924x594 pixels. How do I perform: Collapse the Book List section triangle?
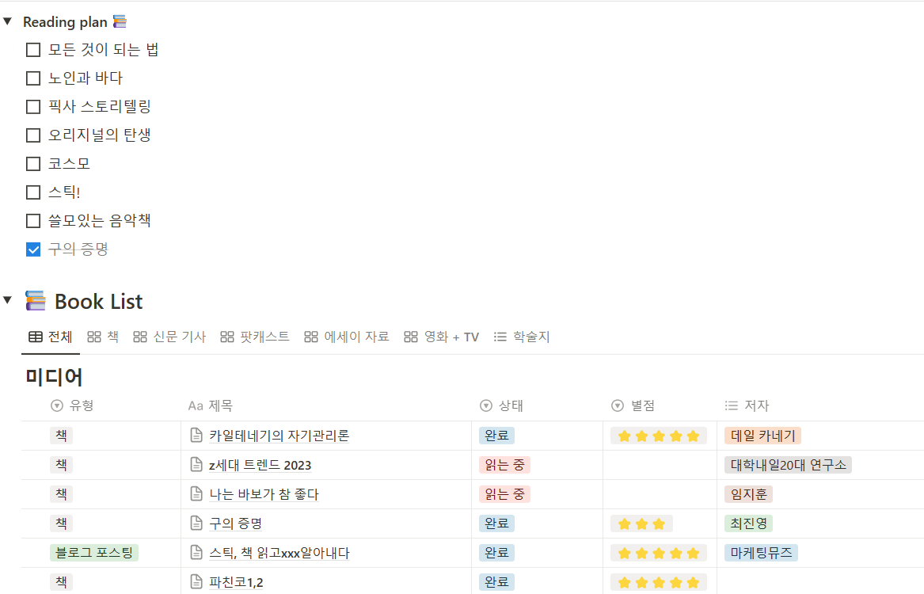click(x=8, y=300)
